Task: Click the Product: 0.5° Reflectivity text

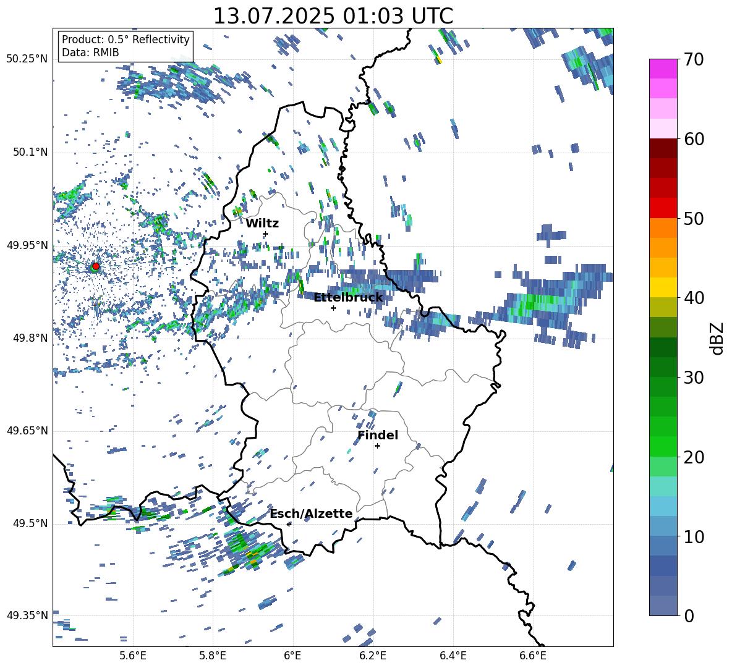Action: click(126, 40)
